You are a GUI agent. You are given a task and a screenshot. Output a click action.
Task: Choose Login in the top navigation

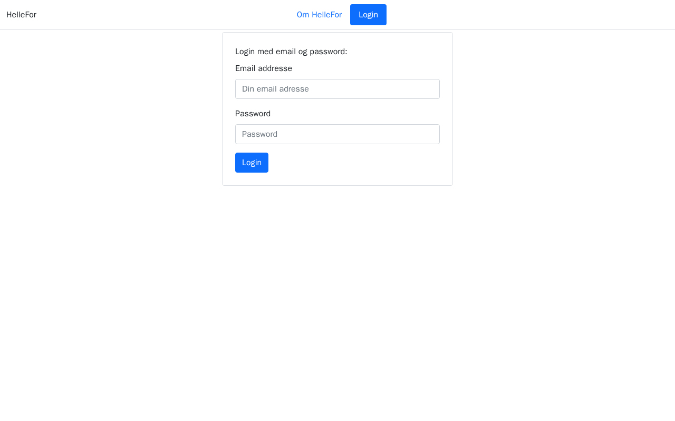[x=368, y=15]
